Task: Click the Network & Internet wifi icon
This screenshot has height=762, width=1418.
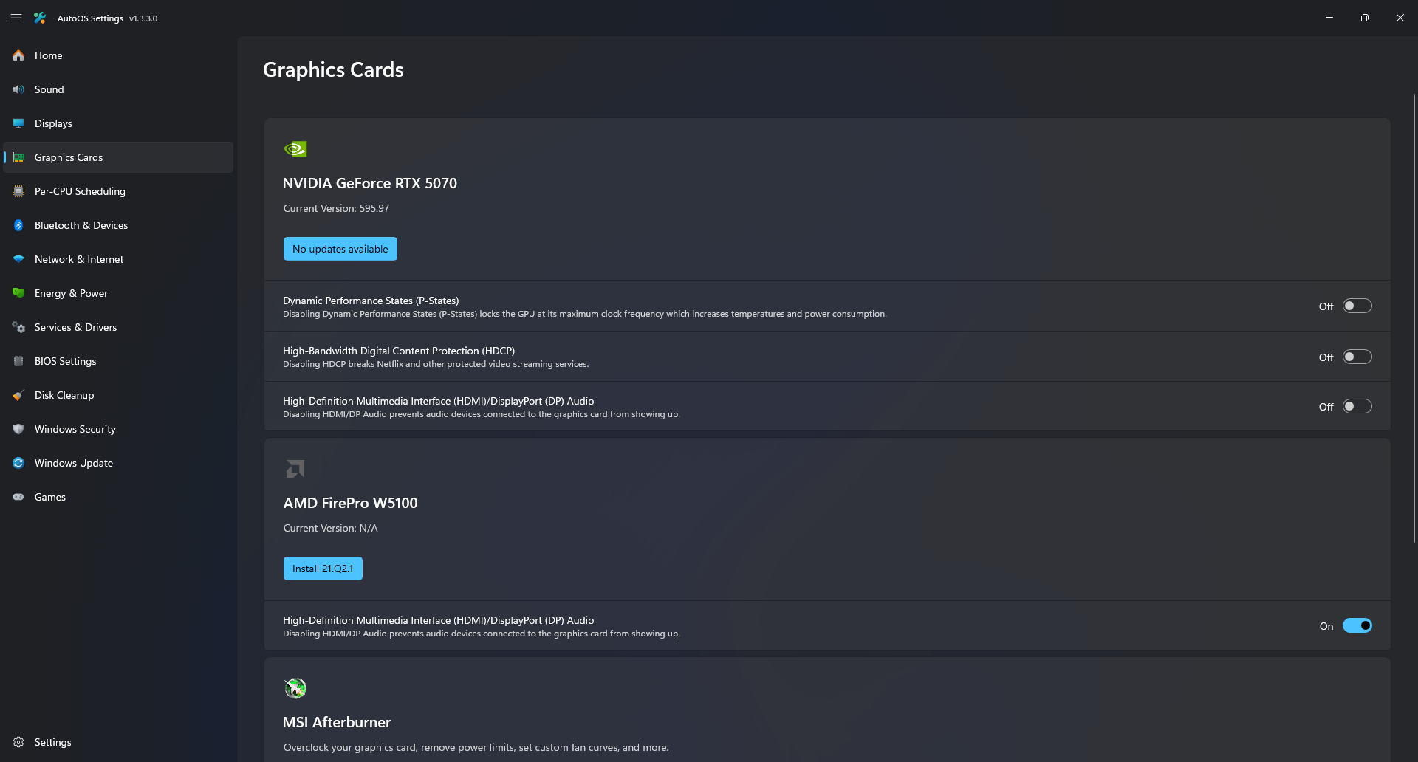Action: click(18, 259)
